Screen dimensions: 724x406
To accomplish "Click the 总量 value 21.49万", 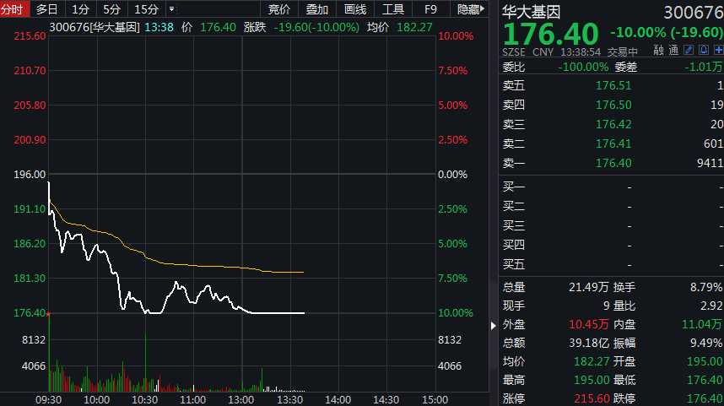I will [589, 287].
